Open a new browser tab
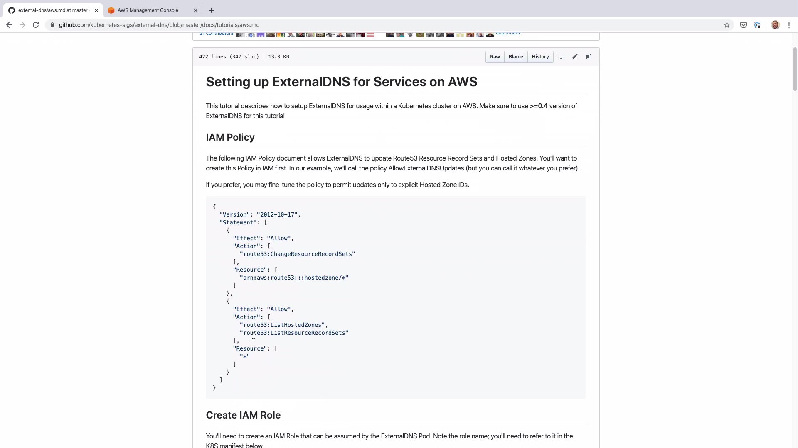Viewport: 798px width, 448px height. coord(212,10)
